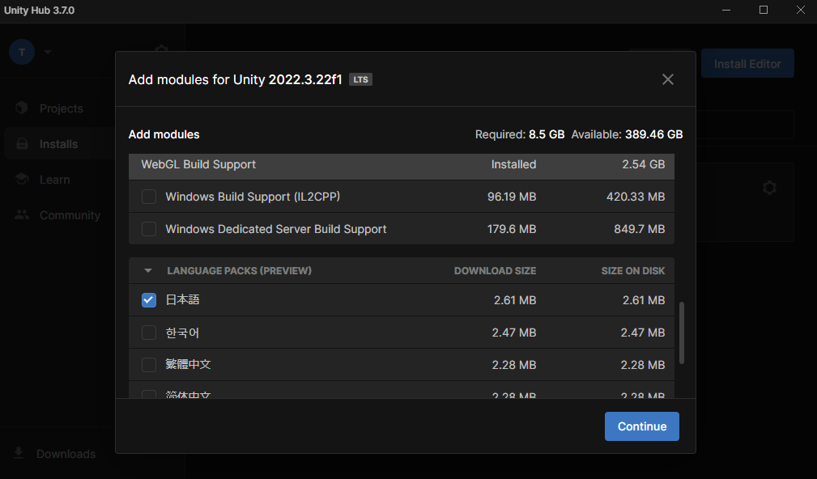The height and width of the screenshot is (479, 817).
Task: Click the modules list scrollbar
Action: tap(682, 333)
